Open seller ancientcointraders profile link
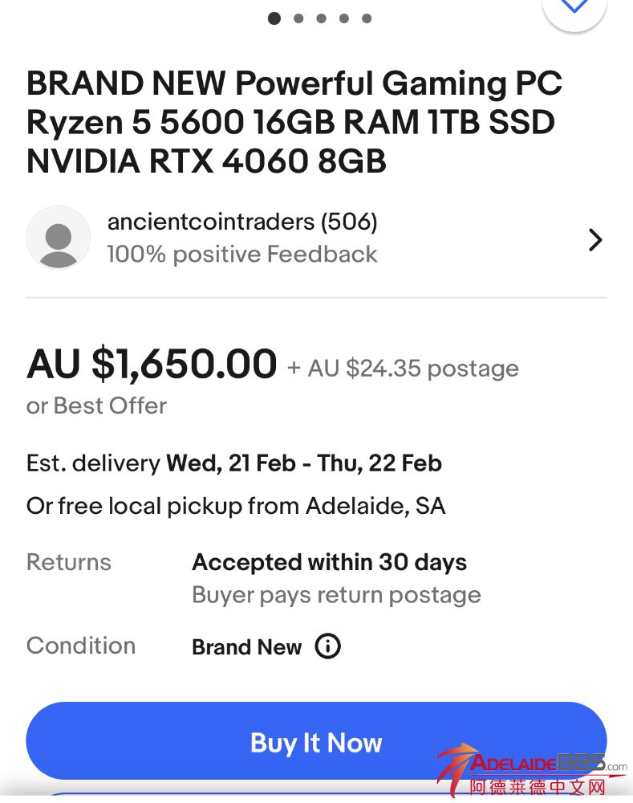633x803 pixels. pyautogui.click(x=241, y=222)
